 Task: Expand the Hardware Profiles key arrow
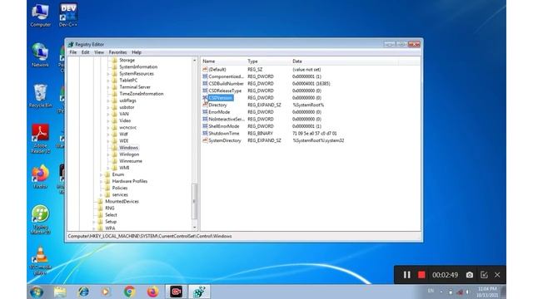coord(101,181)
